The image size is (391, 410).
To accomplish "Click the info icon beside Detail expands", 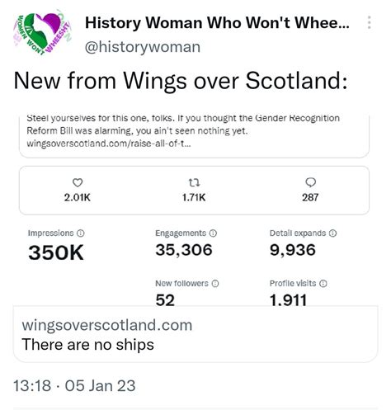I will point(332,233).
